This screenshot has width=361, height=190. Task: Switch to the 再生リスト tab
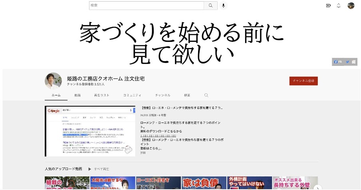click(101, 95)
